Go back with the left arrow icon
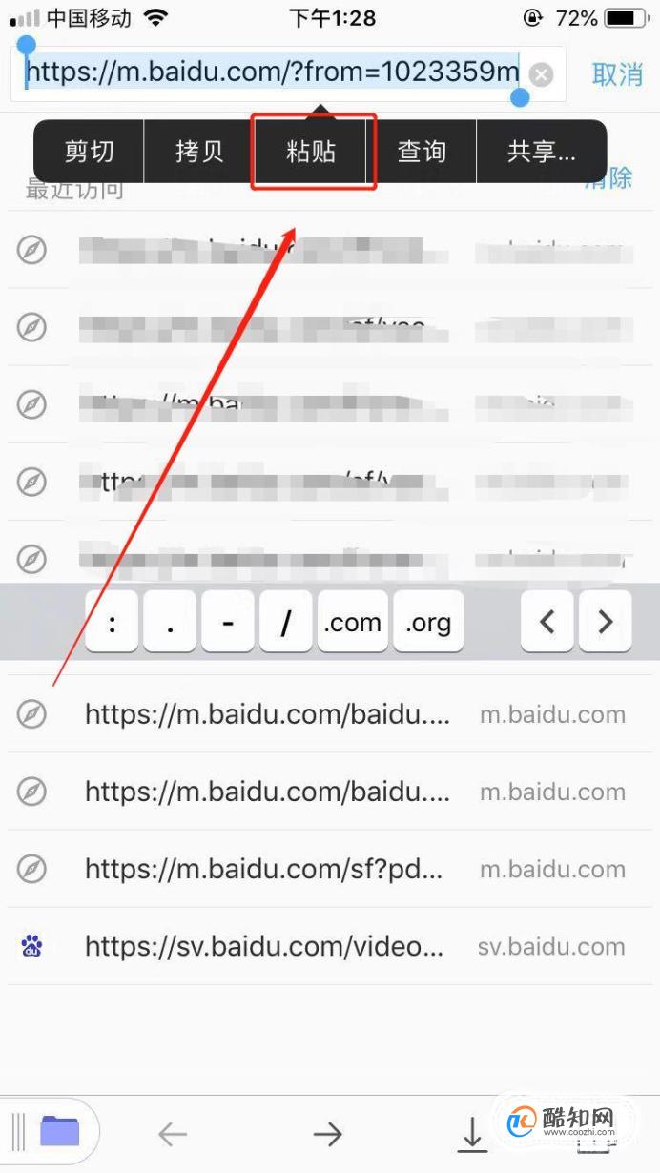Screen dimensions: 660x1173 173,1133
